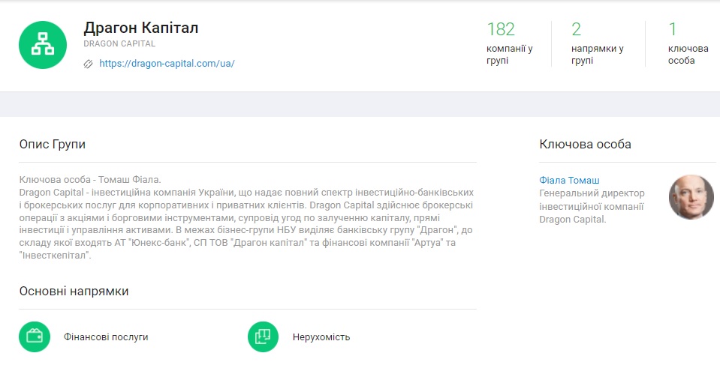
Task: Click the Фінансові послуги wallet icon
Action: tap(35, 337)
